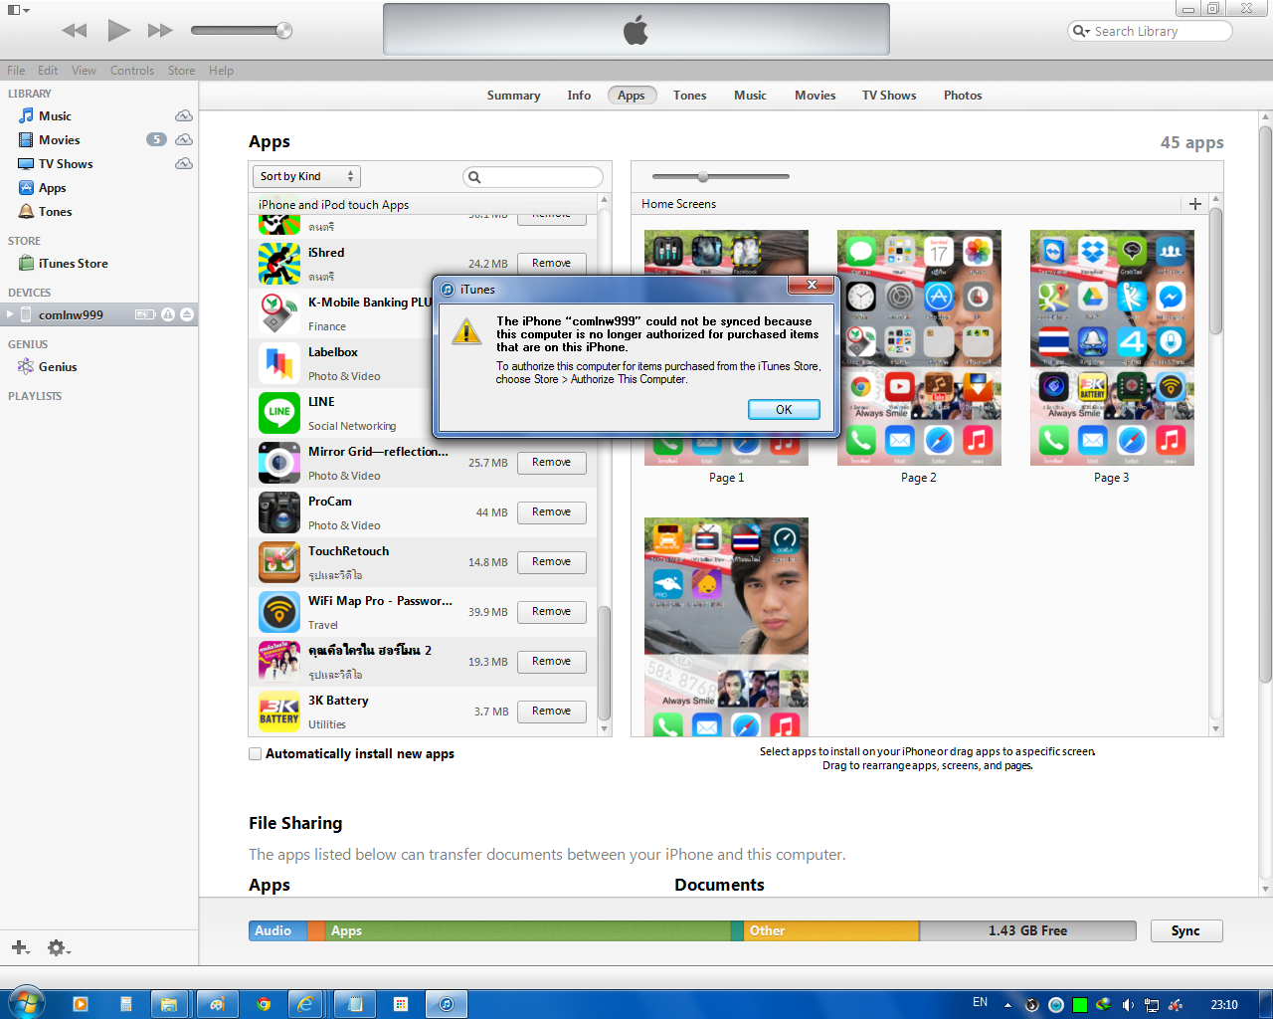Screen dimensions: 1273x1019
Task: Remove the TouchRetouch app
Action: tap(551, 562)
